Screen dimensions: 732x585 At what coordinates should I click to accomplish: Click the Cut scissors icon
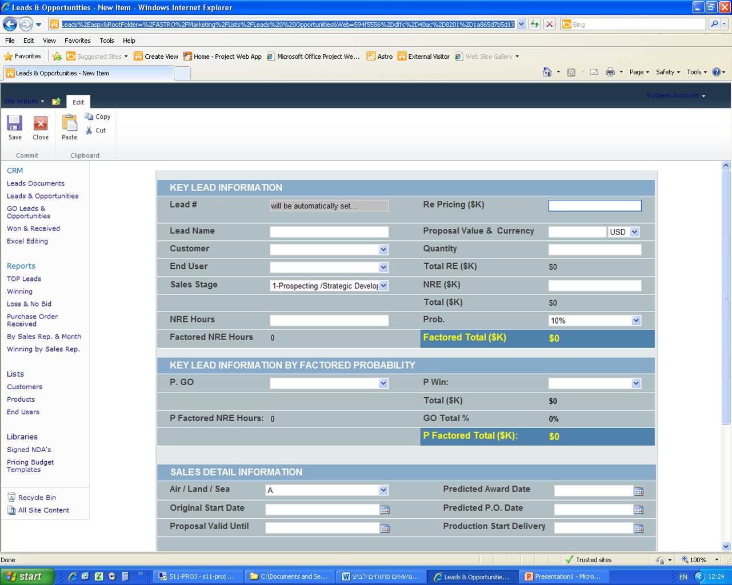coord(89,130)
